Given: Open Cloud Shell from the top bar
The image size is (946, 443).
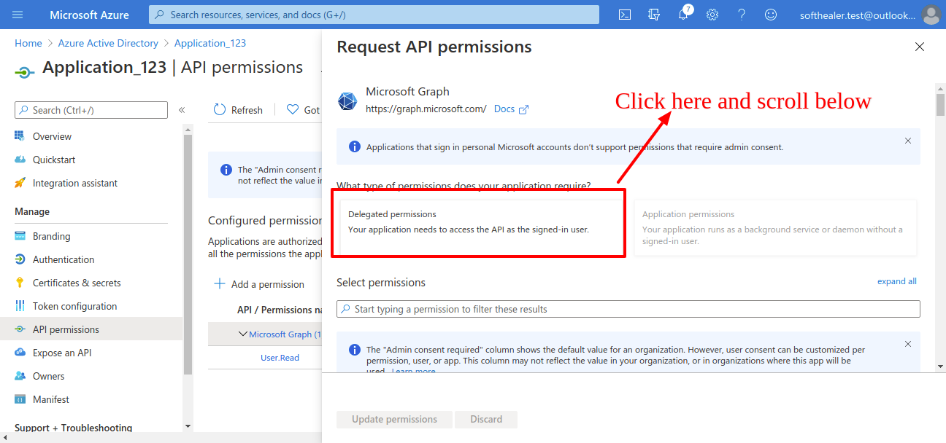Looking at the screenshot, I should 625,15.
